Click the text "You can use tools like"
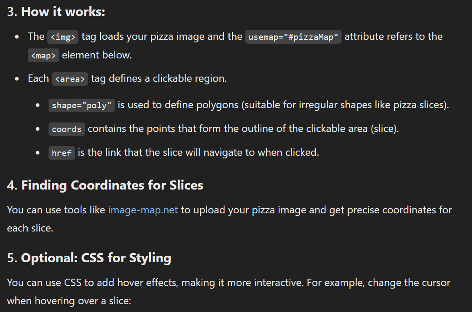 (x=56, y=210)
